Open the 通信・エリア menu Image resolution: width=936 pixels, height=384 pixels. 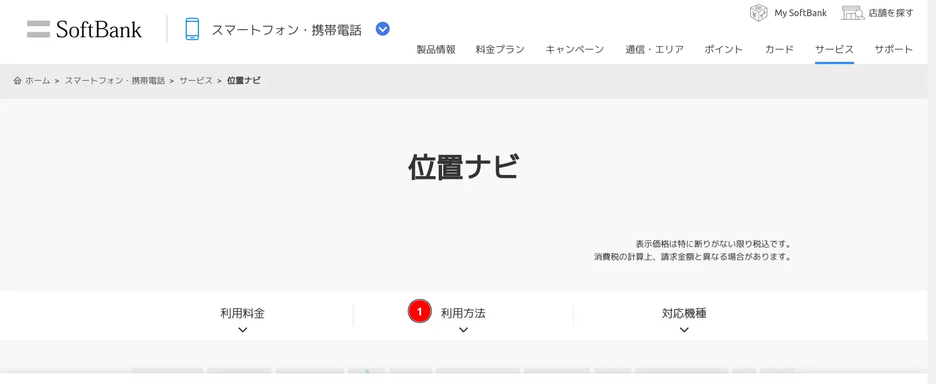tap(654, 50)
